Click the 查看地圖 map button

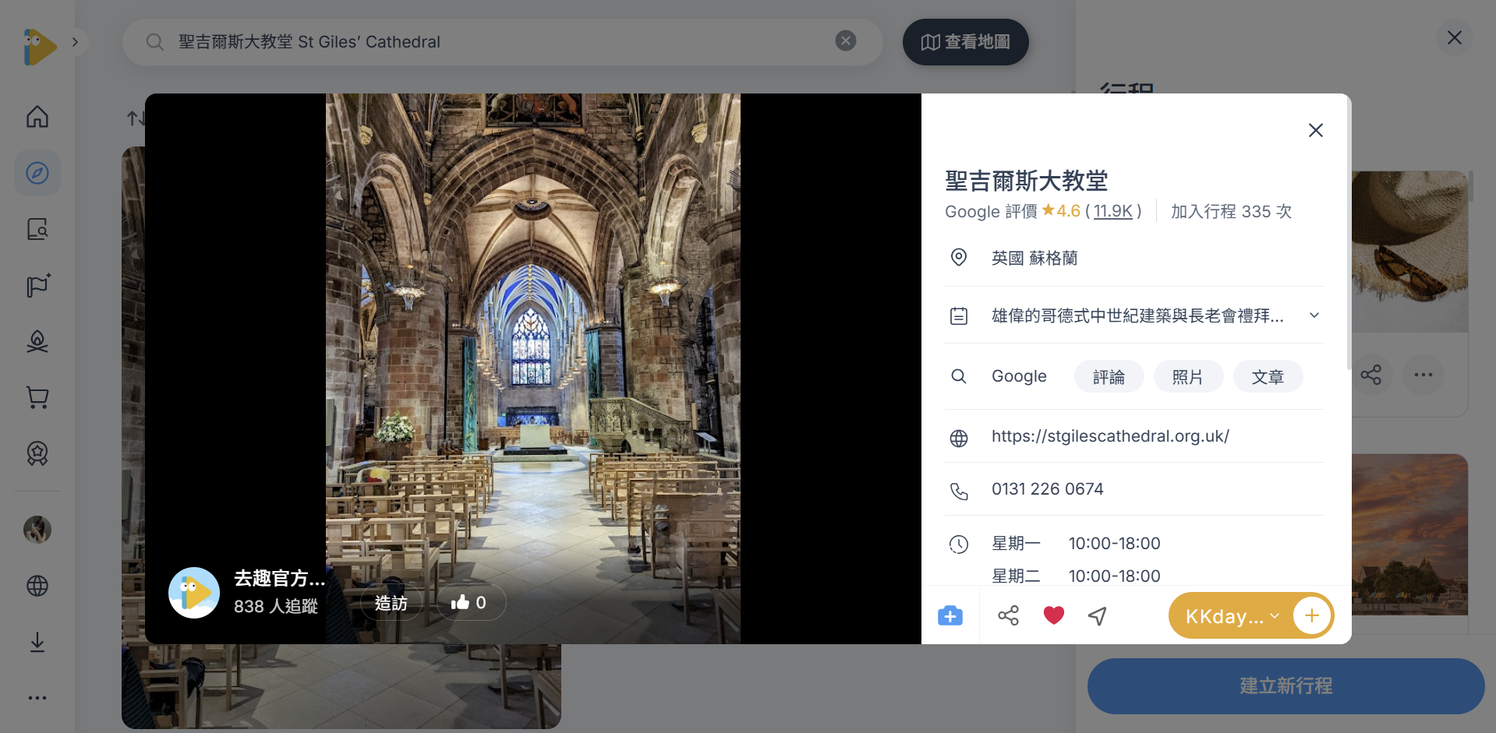[966, 42]
